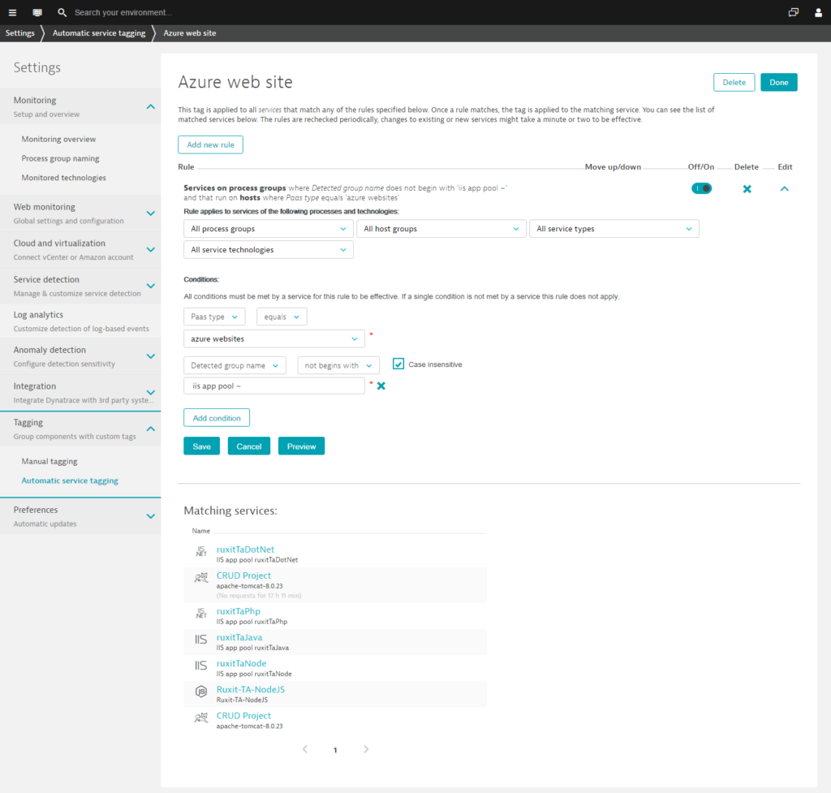Expand the Integration section
Screen dimensions: 831x793
pyautogui.click(x=150, y=393)
